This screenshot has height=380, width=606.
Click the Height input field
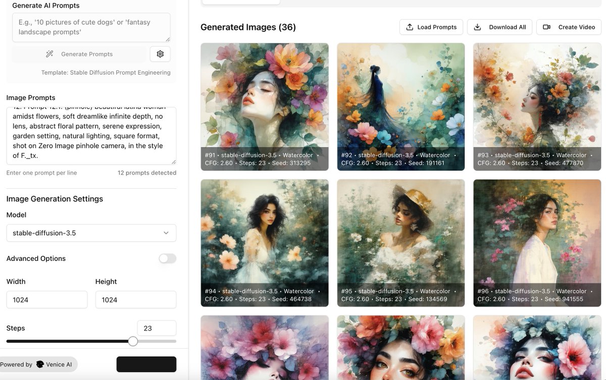click(136, 300)
